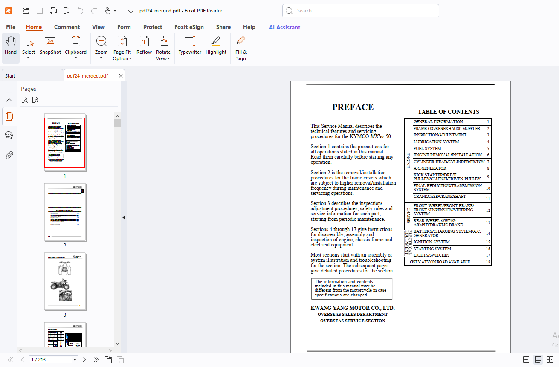Viewport: 559px width, 367px height.
Task: Click the create PDF from clipboard icon
Action: click(67, 11)
